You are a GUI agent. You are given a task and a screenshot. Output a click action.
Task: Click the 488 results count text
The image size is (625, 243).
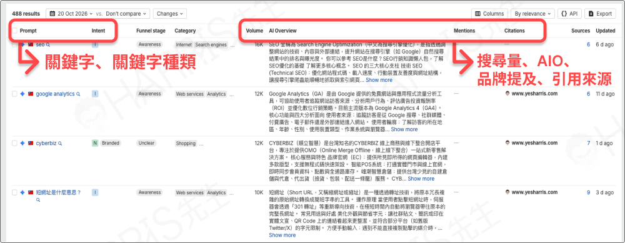pos(26,14)
